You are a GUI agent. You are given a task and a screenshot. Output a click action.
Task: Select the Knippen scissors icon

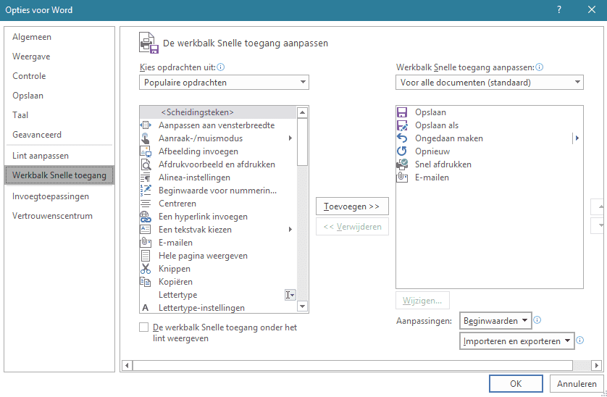click(146, 269)
